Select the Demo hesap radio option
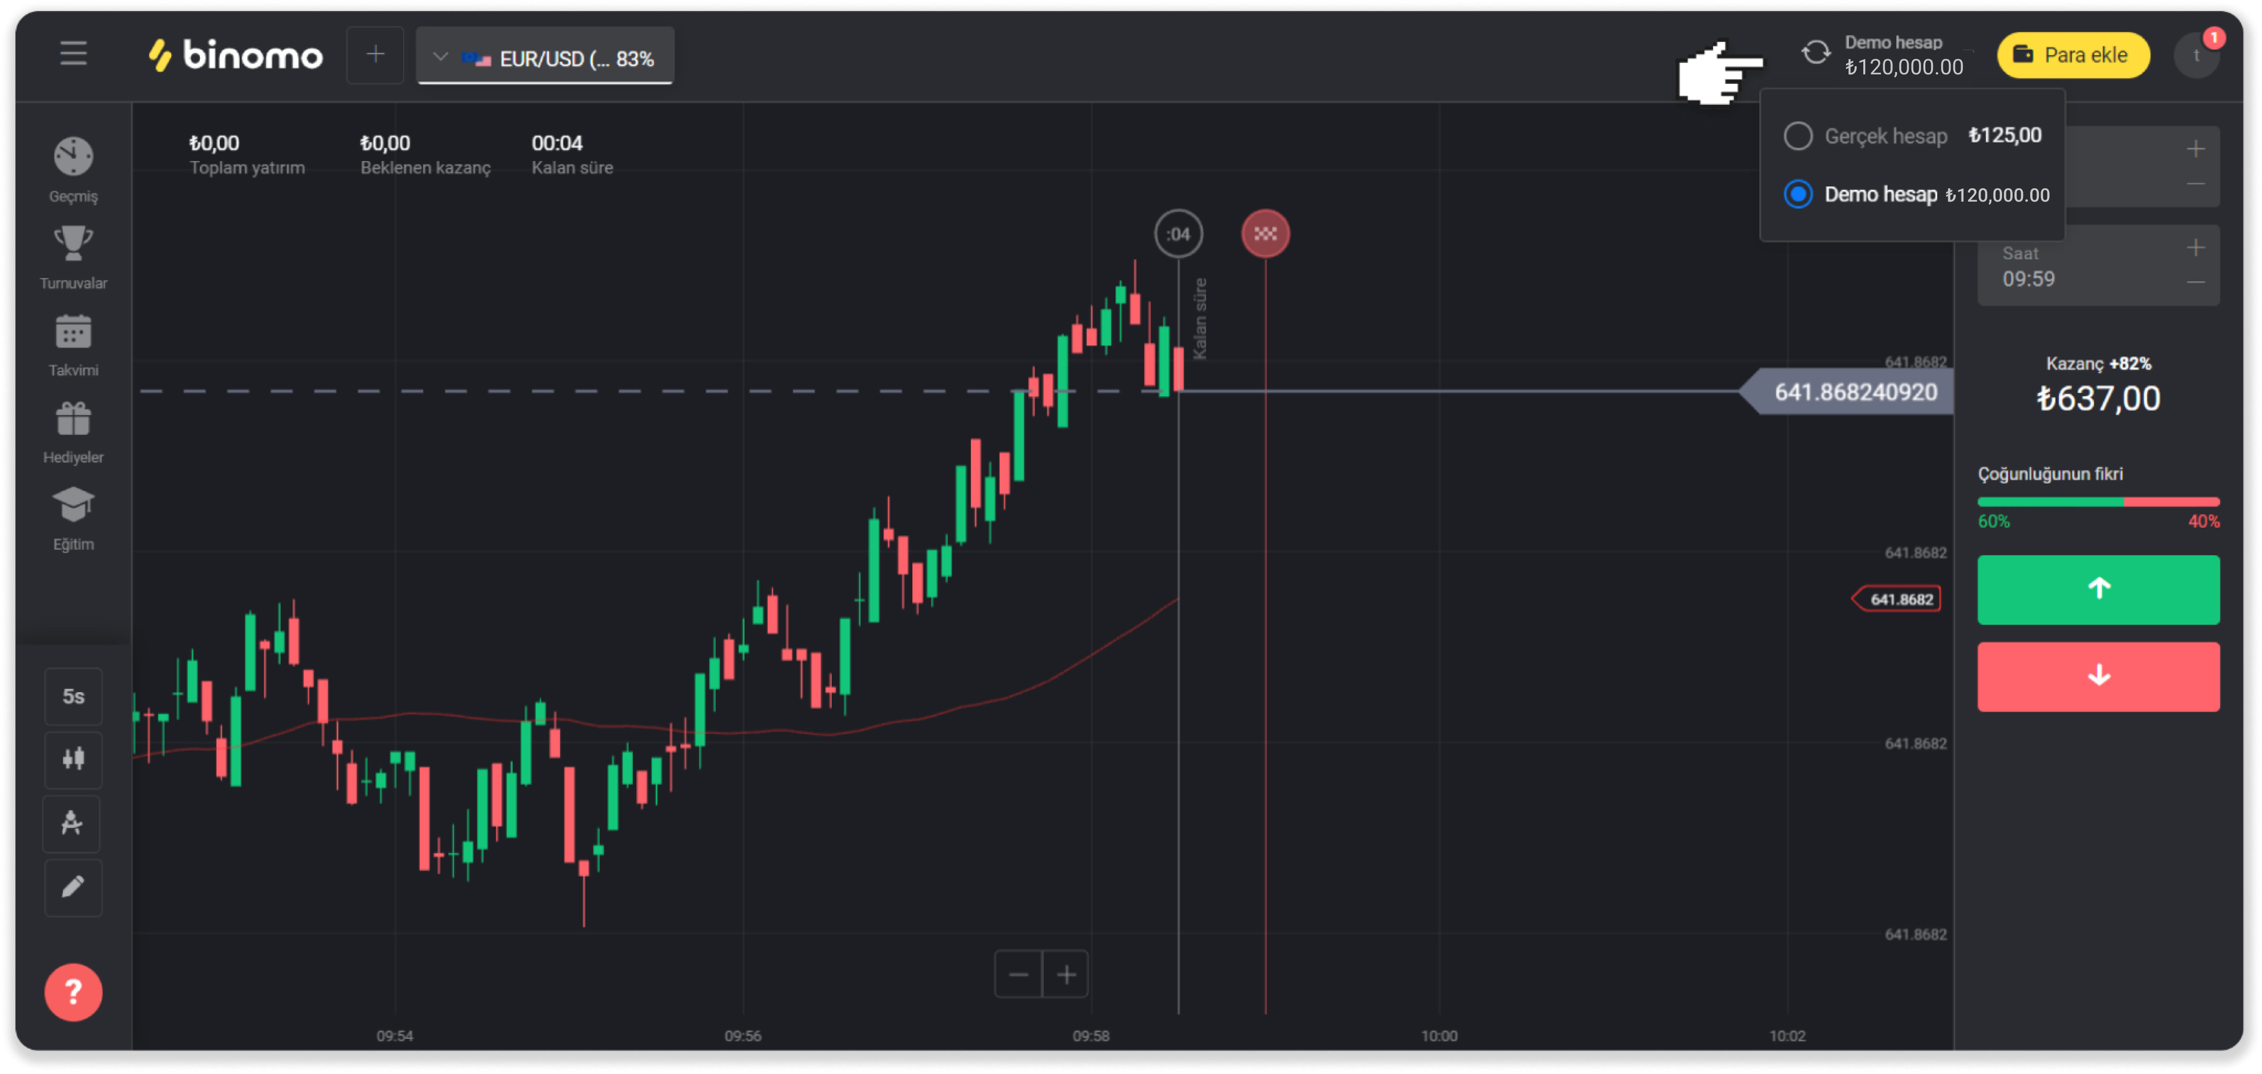Screen dimensions: 2262x1074 coord(1797,194)
